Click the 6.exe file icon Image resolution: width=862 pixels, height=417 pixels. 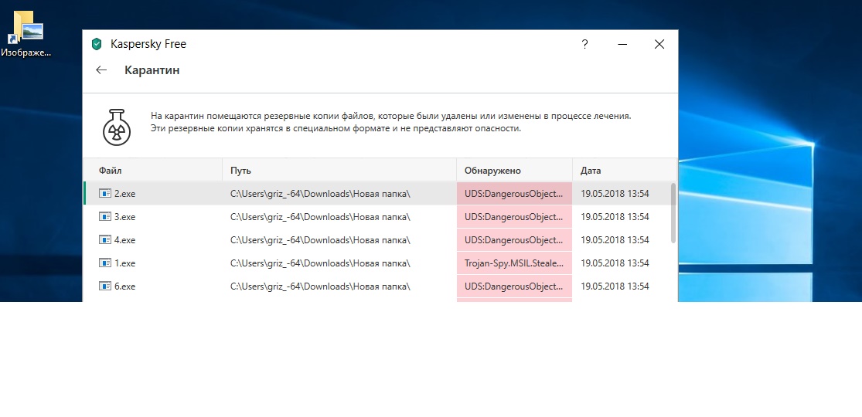coord(105,286)
